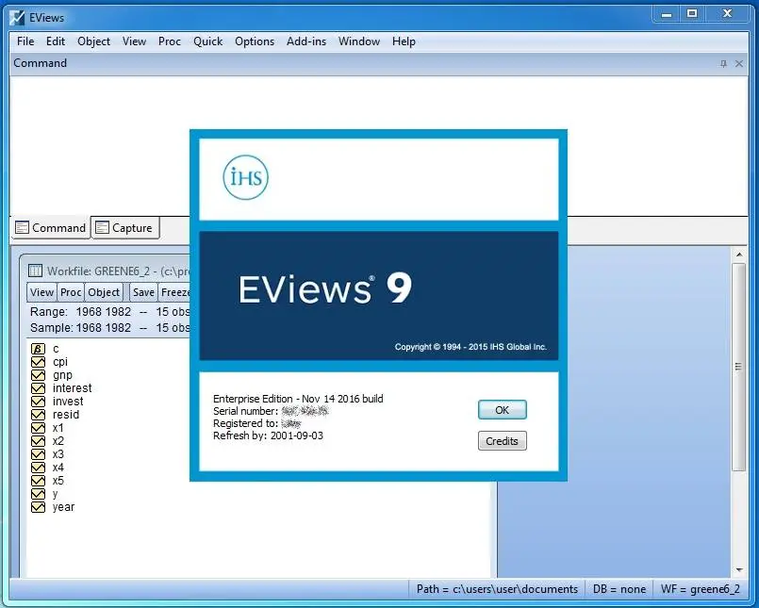Open the View menu in the menu bar
Viewport: 759px width, 608px height.
pyautogui.click(x=134, y=41)
